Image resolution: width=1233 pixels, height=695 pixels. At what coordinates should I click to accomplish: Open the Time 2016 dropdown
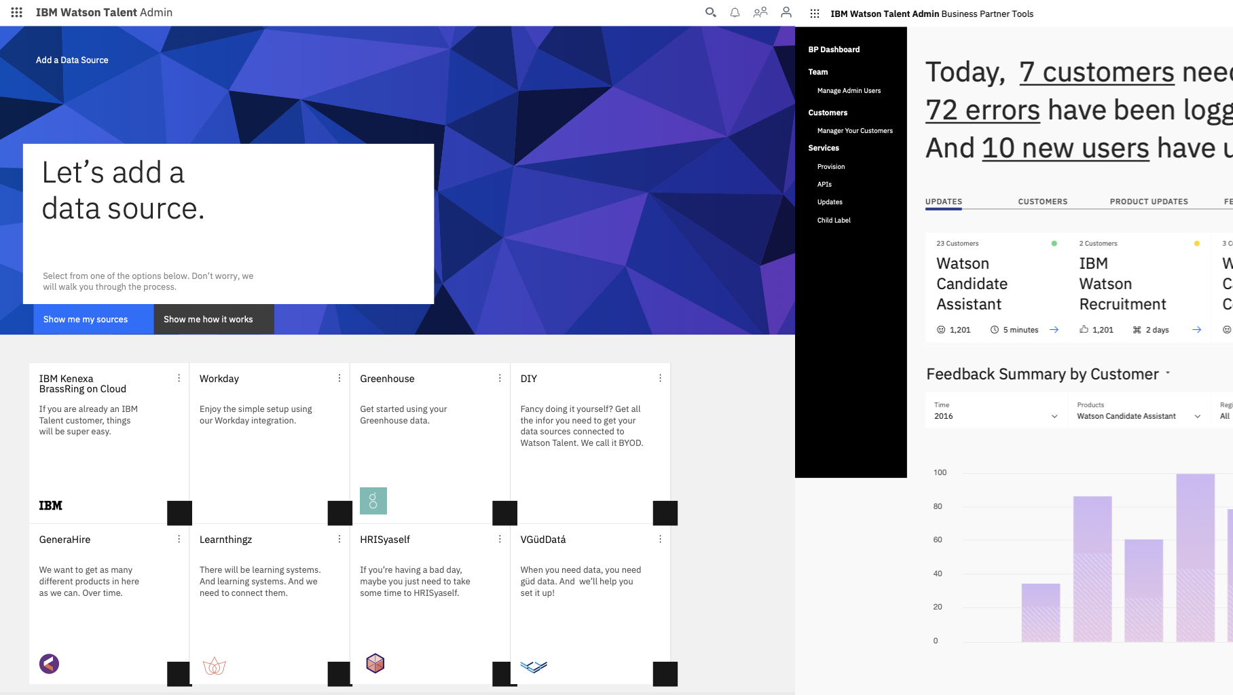(996, 411)
